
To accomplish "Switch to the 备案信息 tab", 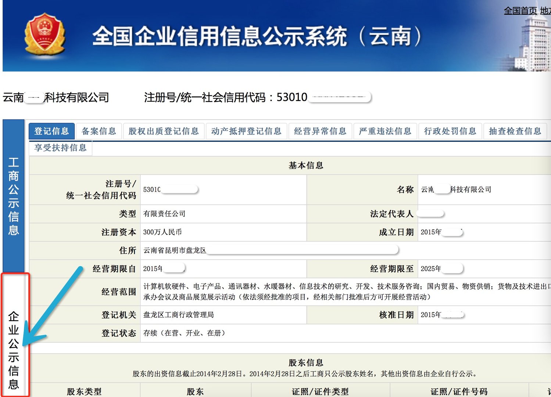I will tap(98, 131).
